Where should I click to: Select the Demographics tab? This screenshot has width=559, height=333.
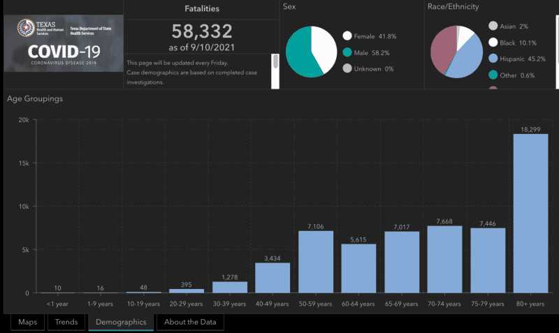coord(121,322)
